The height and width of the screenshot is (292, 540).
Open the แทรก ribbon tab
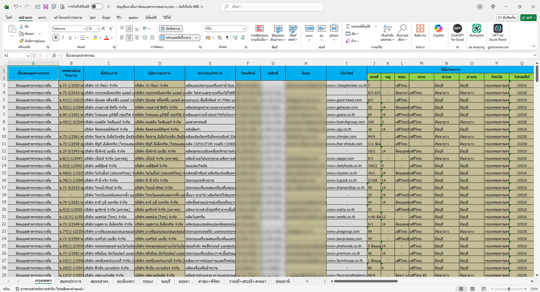click(x=42, y=18)
